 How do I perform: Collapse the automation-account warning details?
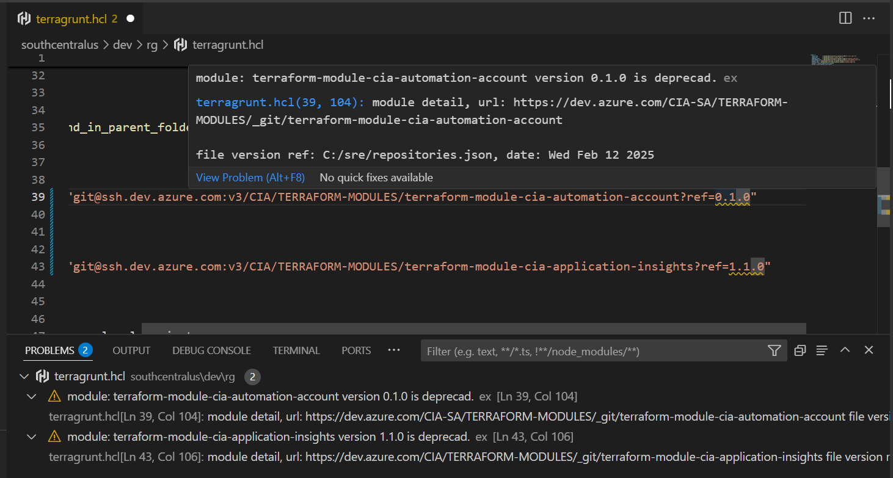click(x=32, y=396)
